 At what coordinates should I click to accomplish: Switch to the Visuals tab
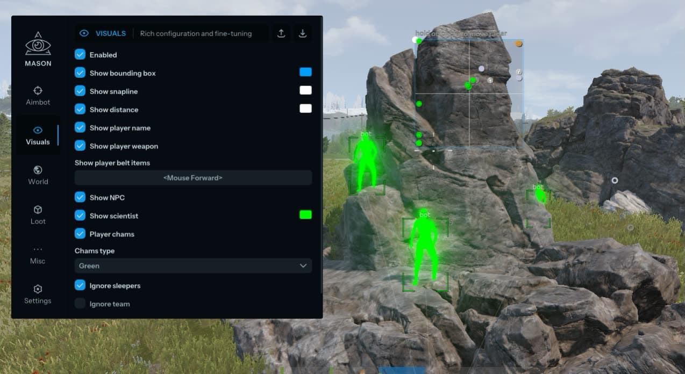coord(38,135)
